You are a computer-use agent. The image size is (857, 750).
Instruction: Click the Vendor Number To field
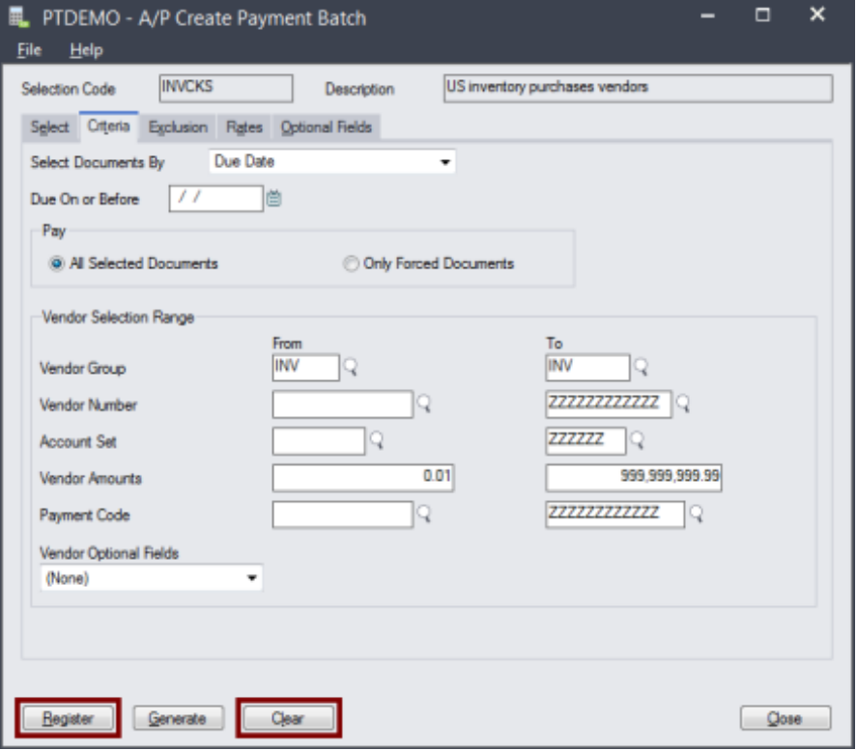609,404
